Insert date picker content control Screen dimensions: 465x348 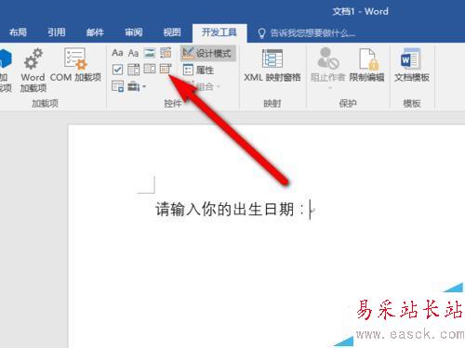(x=166, y=69)
